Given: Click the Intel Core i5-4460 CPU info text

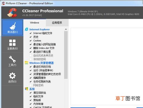Looking at the screenshot, I should tap(103, 14).
